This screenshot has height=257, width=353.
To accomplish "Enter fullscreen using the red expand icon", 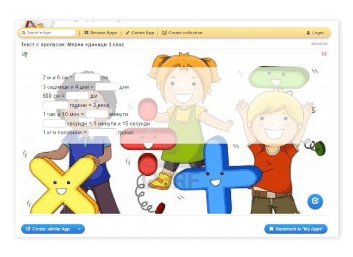I will (x=324, y=54).
